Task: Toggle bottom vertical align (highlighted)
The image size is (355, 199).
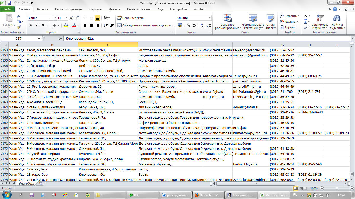Action: 97,18
